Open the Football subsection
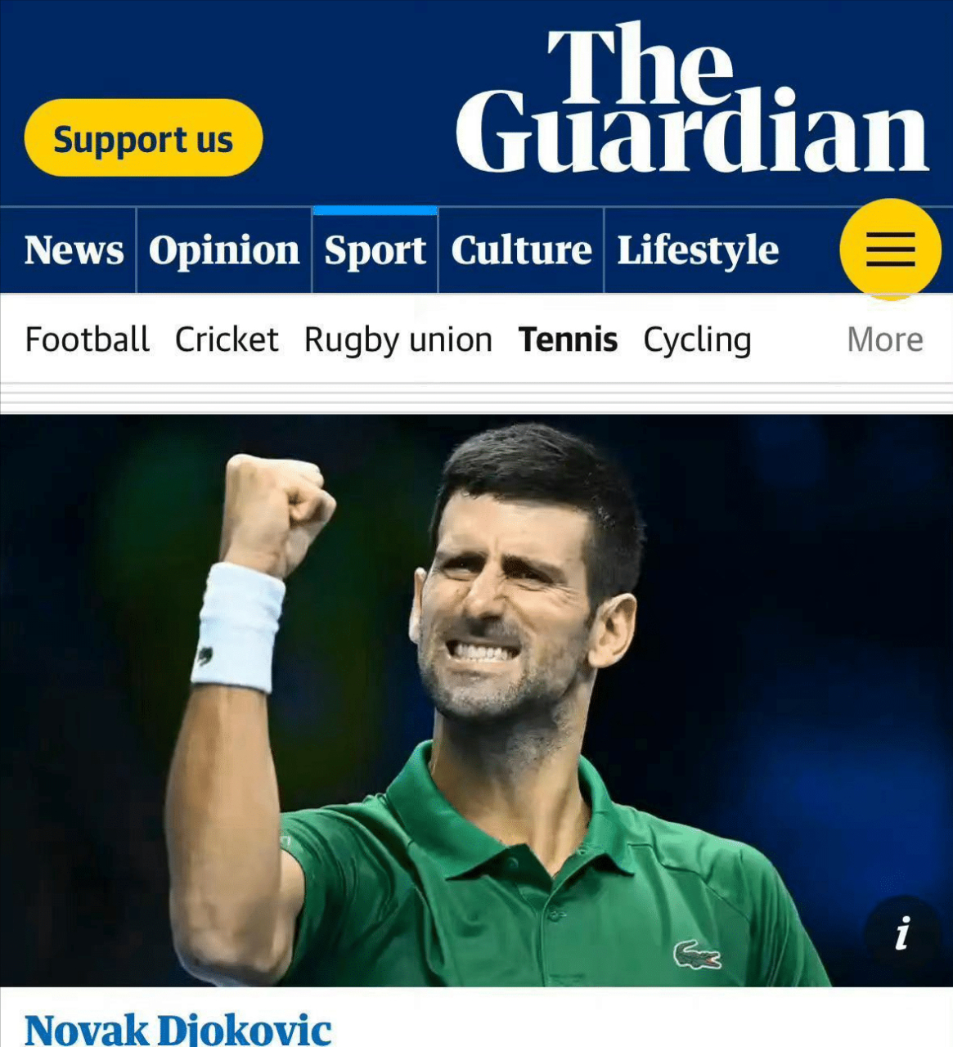The width and height of the screenshot is (953, 1047). pos(87,339)
